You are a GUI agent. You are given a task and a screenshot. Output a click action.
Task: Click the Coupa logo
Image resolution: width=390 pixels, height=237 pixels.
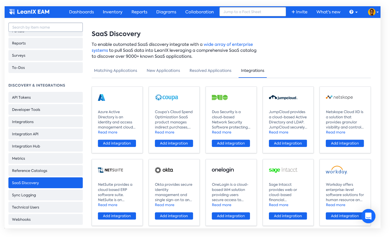coord(166,97)
